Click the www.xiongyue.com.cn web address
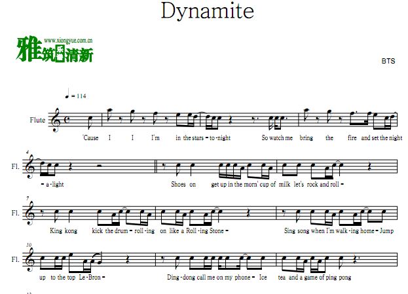This screenshot has height=294, width=408. tap(68, 41)
